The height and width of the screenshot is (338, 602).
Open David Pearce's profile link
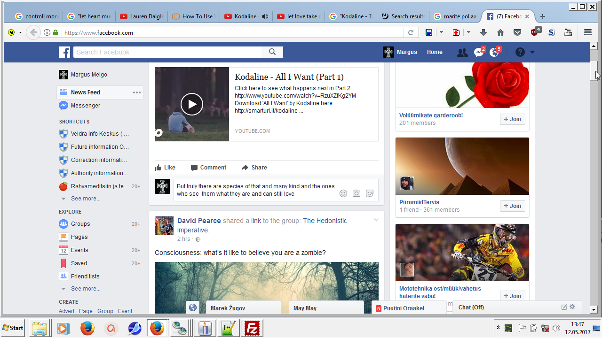tap(199, 221)
